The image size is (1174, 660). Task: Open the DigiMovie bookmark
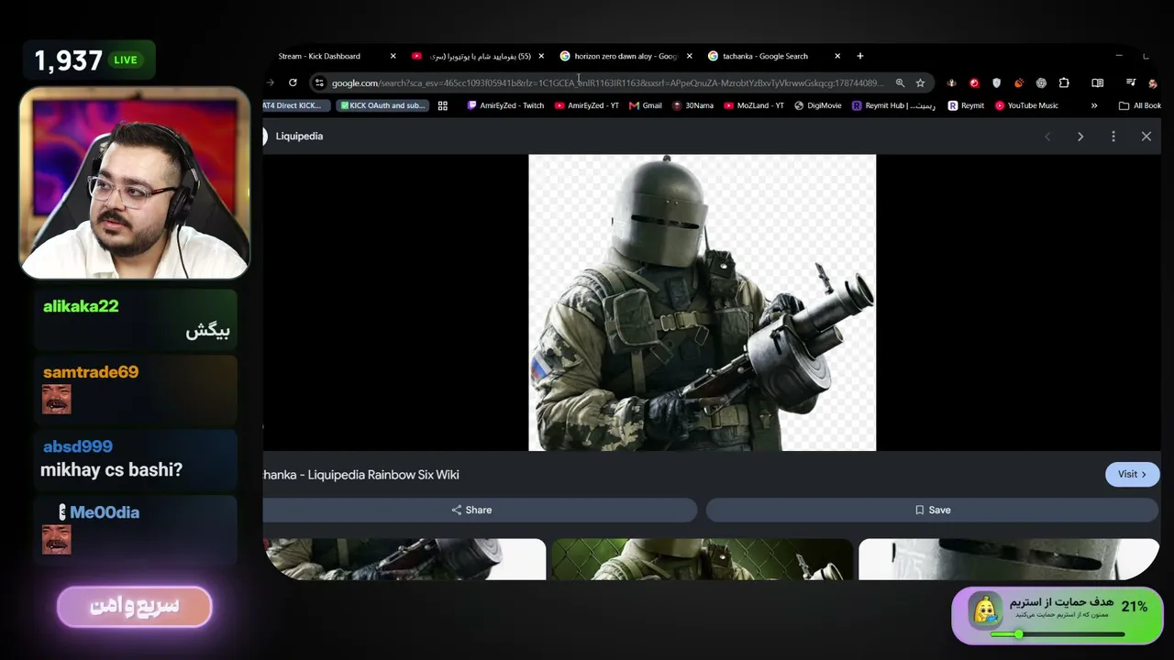pos(818,105)
